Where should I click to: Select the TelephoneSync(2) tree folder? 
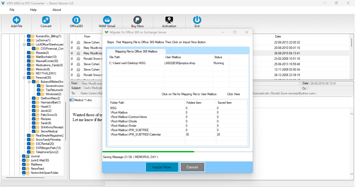coord(47,152)
